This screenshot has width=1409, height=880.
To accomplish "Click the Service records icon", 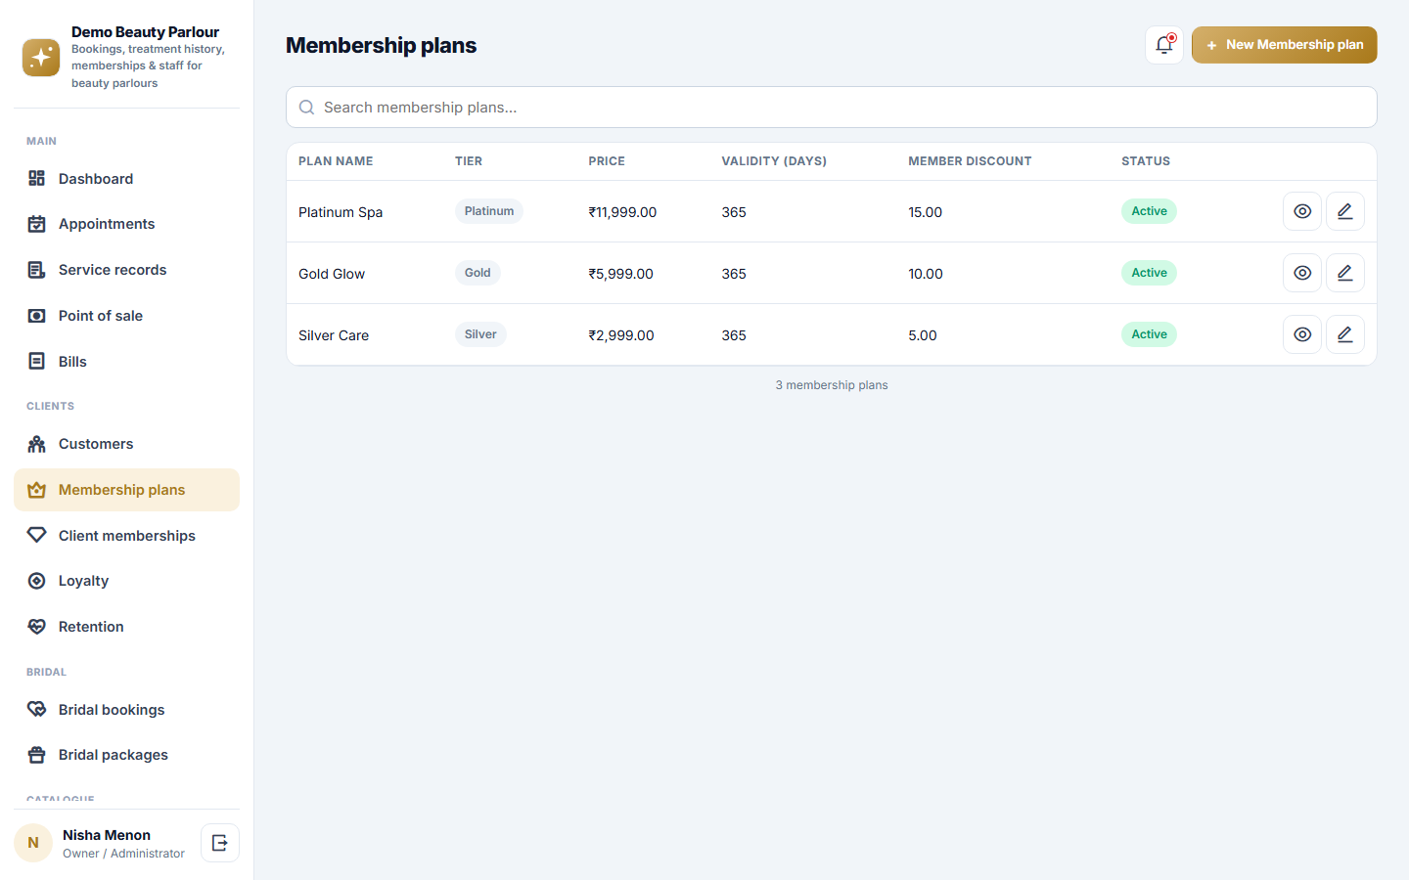I will [37, 270].
